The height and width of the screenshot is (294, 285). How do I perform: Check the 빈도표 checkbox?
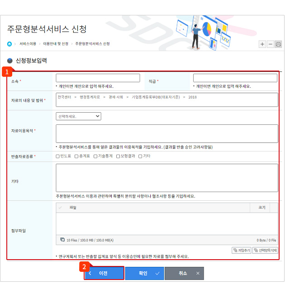click(58, 156)
